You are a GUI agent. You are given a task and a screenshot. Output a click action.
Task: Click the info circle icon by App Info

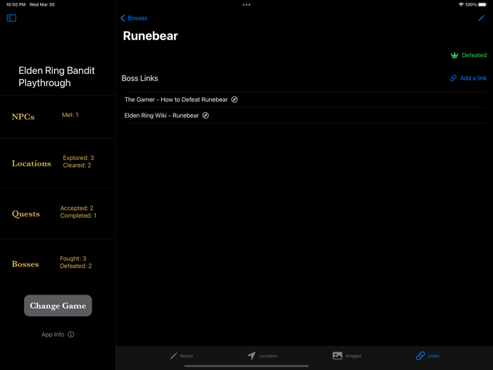71,335
